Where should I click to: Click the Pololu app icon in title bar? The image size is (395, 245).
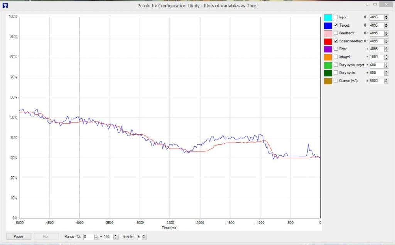click(x=5, y=5)
